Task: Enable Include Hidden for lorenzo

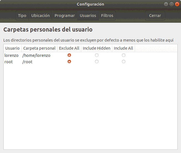Action: [97, 55]
